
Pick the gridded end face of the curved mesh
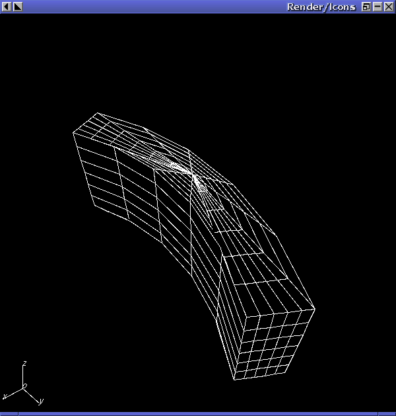275,344
